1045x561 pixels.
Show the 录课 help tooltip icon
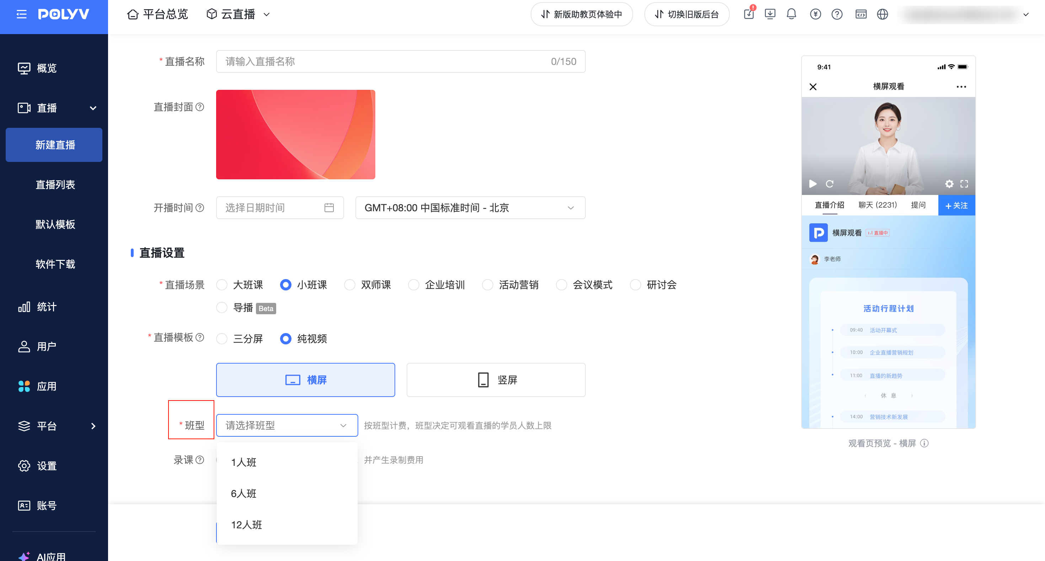click(200, 460)
